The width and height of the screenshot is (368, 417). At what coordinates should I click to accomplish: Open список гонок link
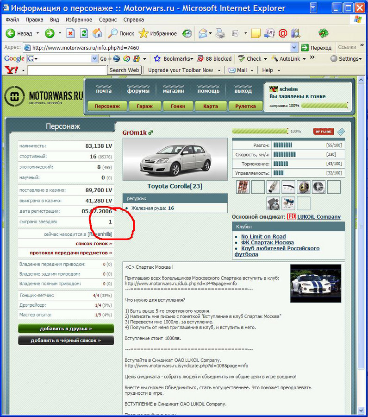click(94, 243)
